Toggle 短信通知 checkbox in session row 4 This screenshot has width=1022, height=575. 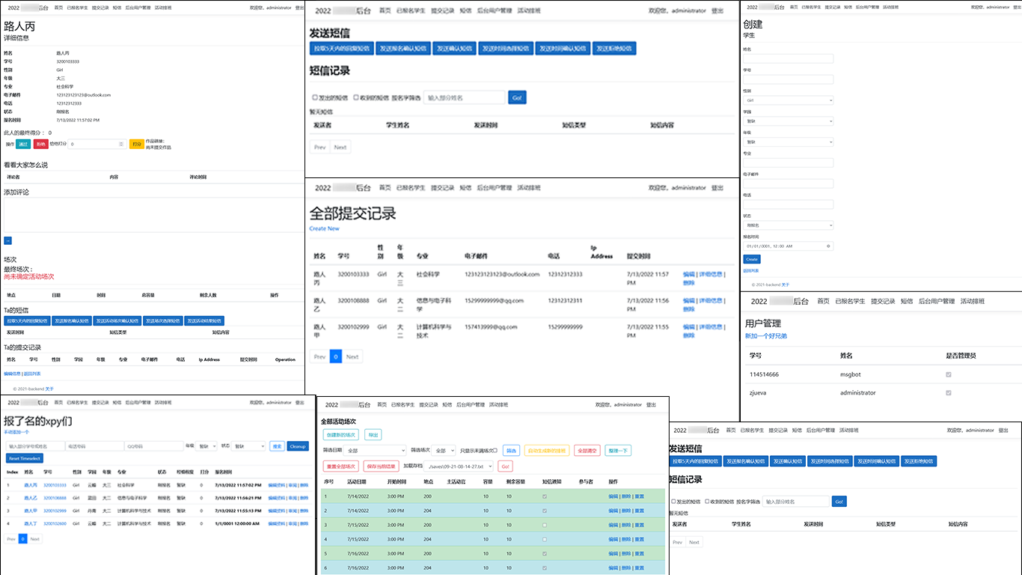tap(545, 539)
